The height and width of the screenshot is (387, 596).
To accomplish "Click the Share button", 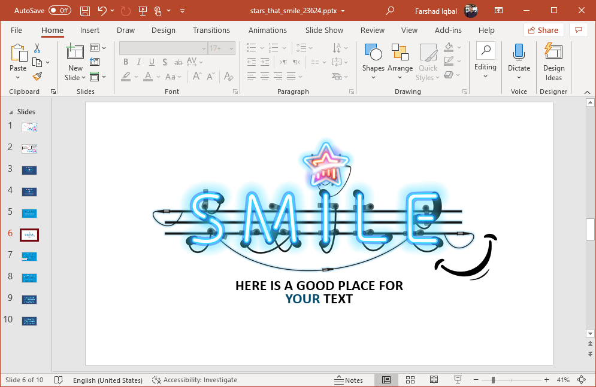I will coord(542,30).
